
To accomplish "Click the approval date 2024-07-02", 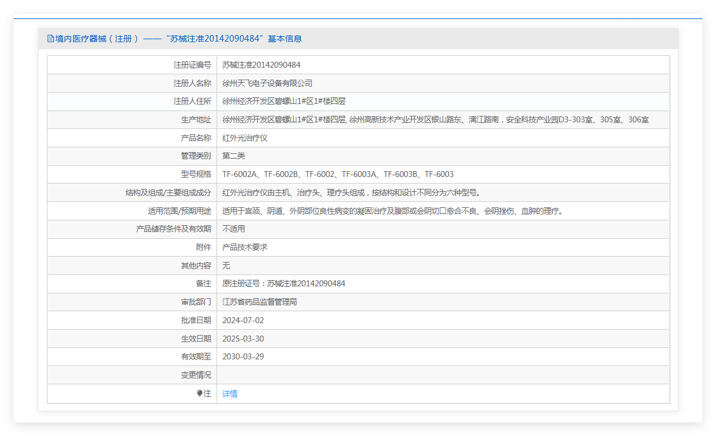I will [x=243, y=320].
